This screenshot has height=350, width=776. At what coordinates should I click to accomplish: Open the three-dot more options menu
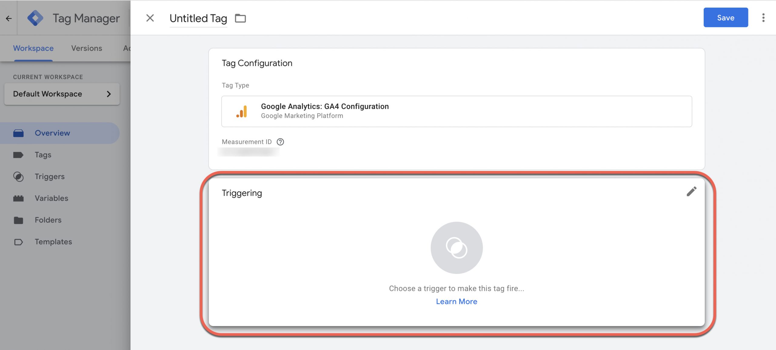click(x=763, y=18)
